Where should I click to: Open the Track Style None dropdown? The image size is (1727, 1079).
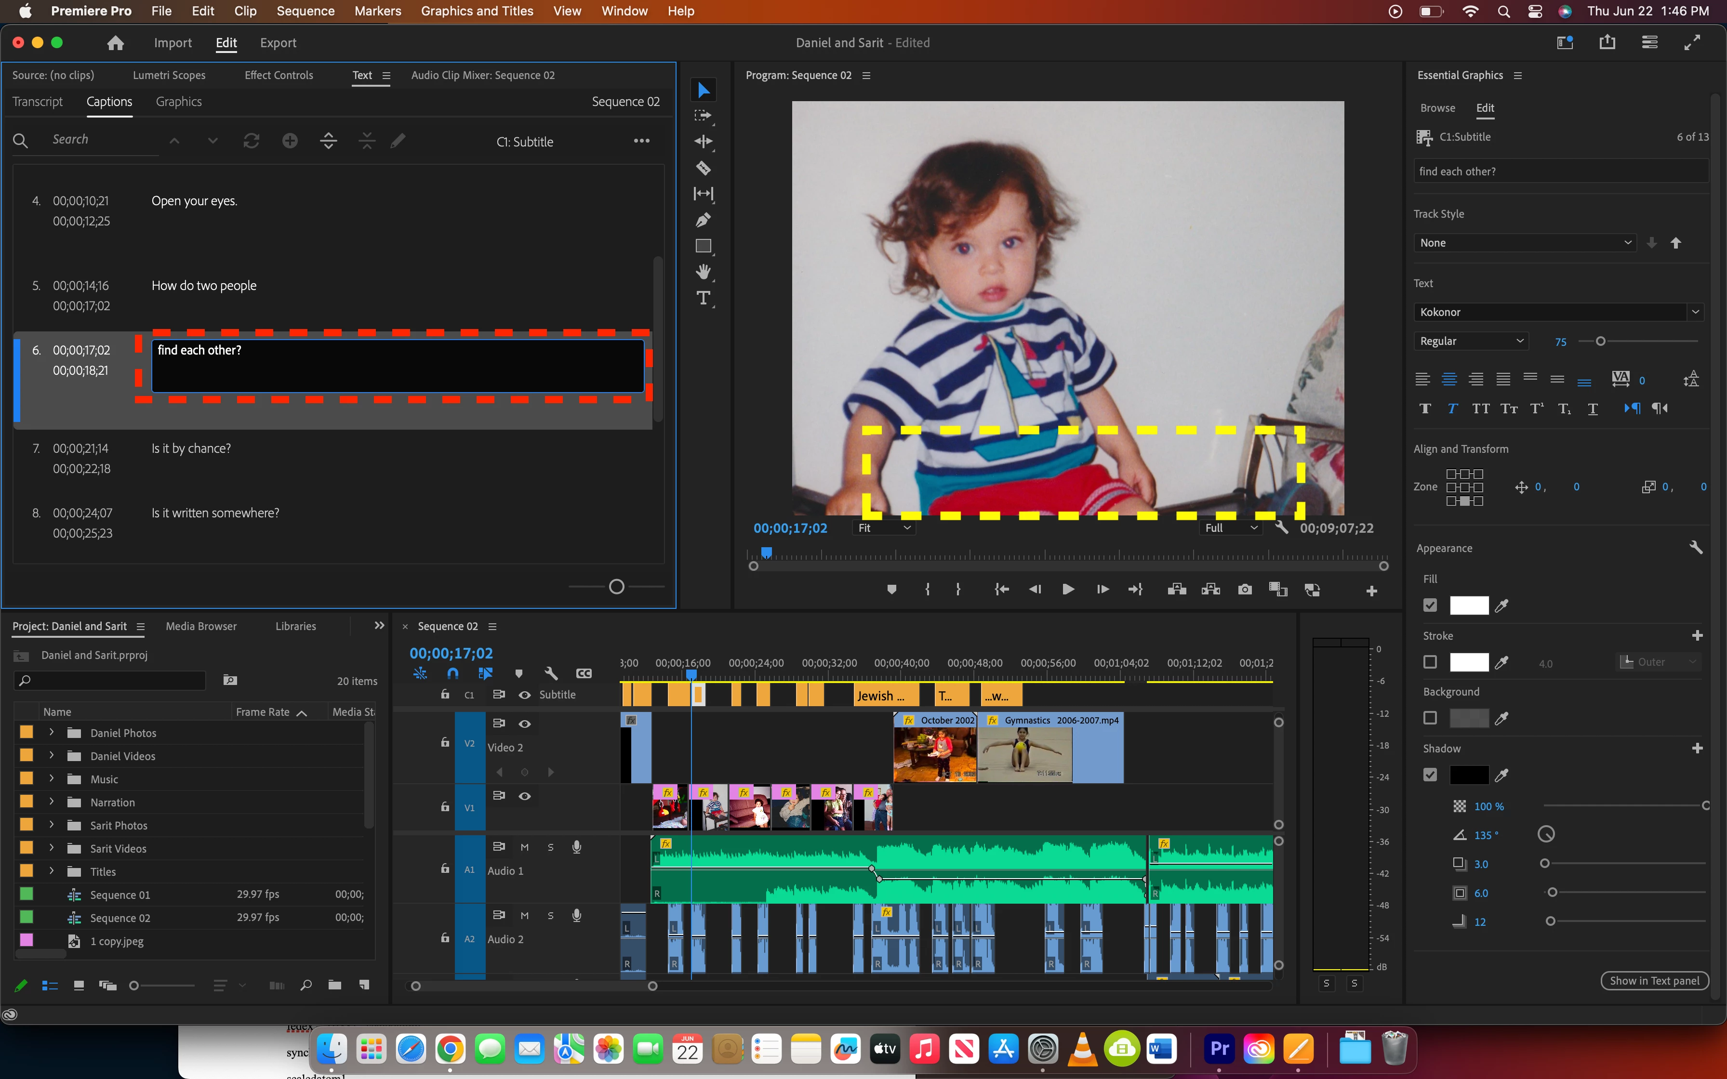click(1524, 243)
